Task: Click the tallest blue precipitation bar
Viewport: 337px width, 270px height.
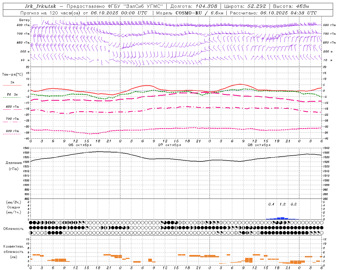Action: click(x=283, y=218)
